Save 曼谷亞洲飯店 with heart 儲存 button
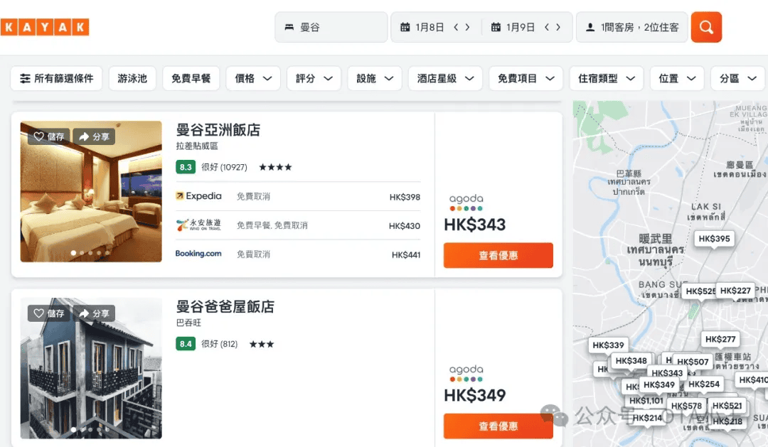The image size is (768, 447). pyautogui.click(x=49, y=136)
